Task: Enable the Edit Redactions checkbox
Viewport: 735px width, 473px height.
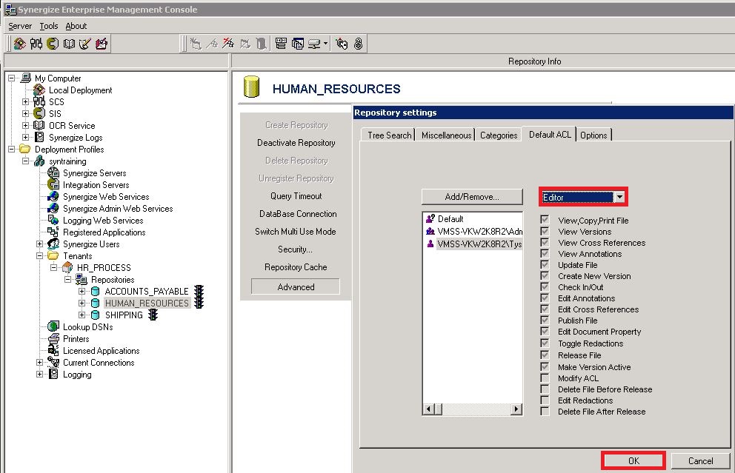Action: 545,400
